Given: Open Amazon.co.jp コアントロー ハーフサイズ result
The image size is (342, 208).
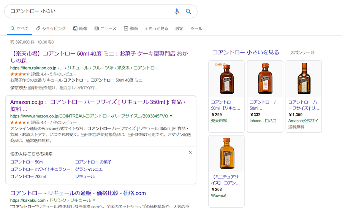Looking at the screenshot, I should tap(98, 105).
